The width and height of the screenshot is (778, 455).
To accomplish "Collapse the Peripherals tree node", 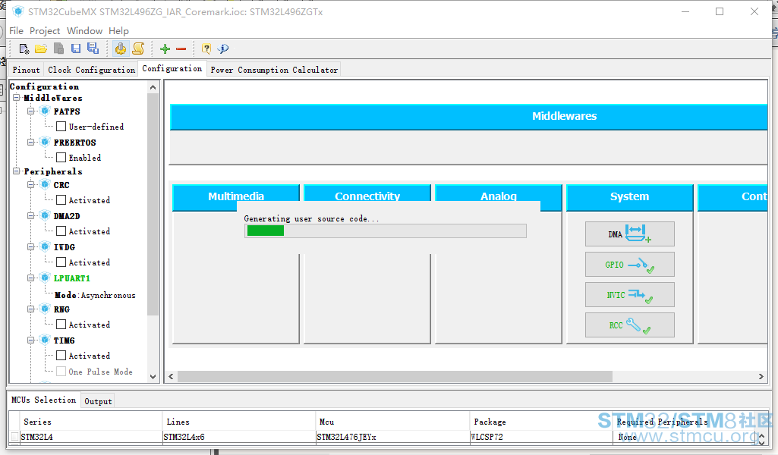I will pos(17,171).
